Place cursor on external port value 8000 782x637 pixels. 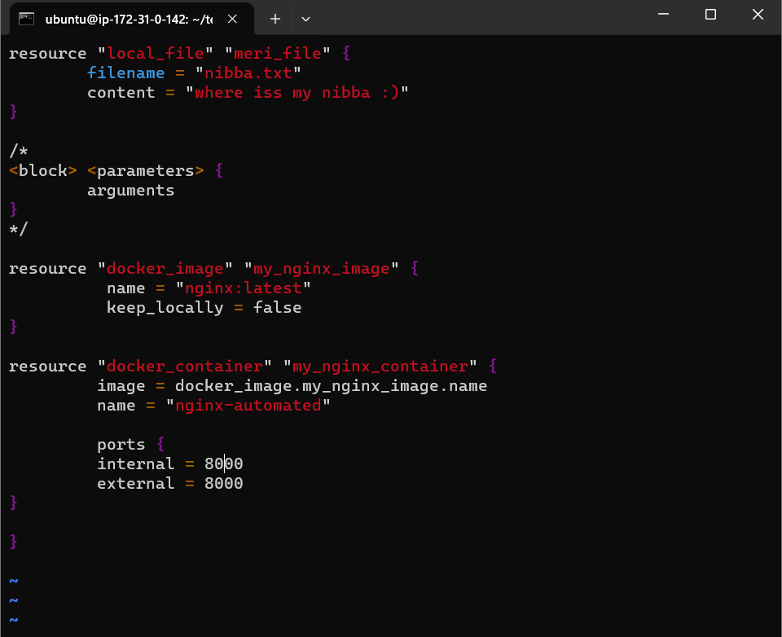coord(223,483)
